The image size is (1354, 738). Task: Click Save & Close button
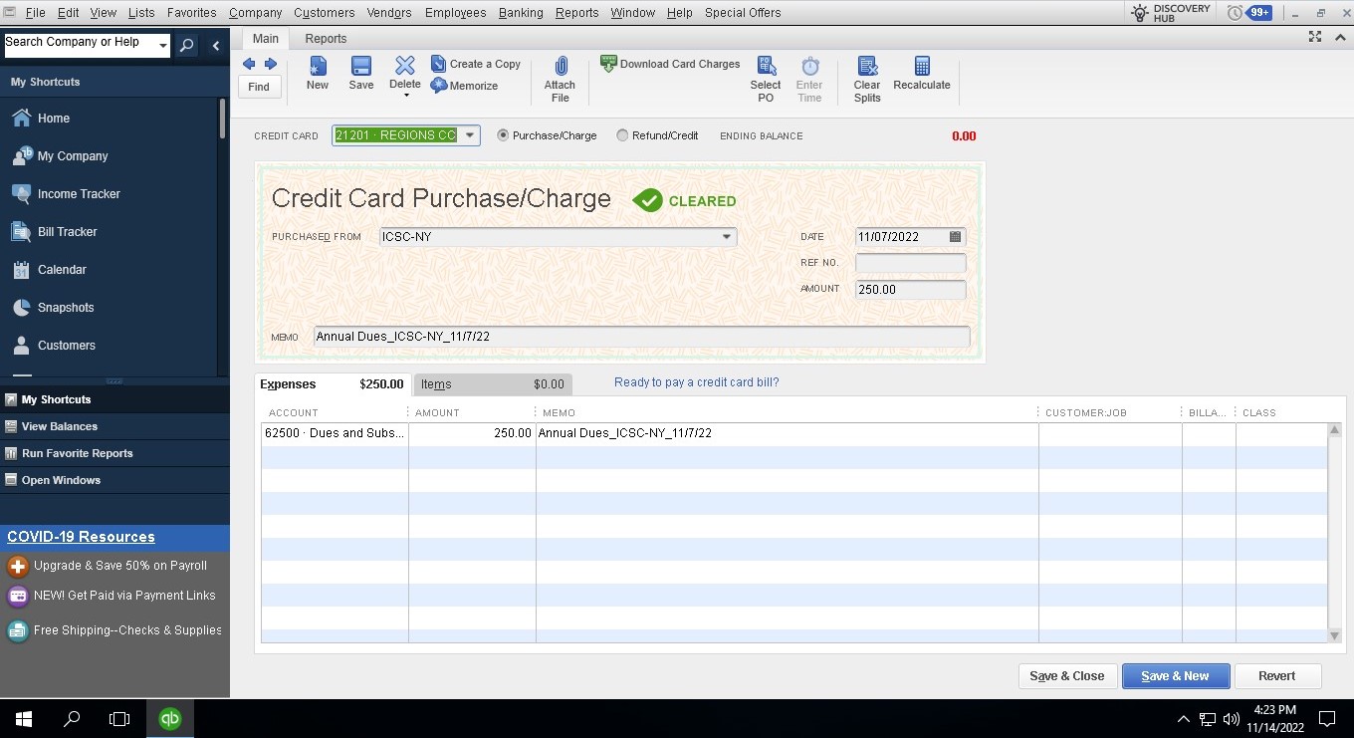pos(1067,675)
